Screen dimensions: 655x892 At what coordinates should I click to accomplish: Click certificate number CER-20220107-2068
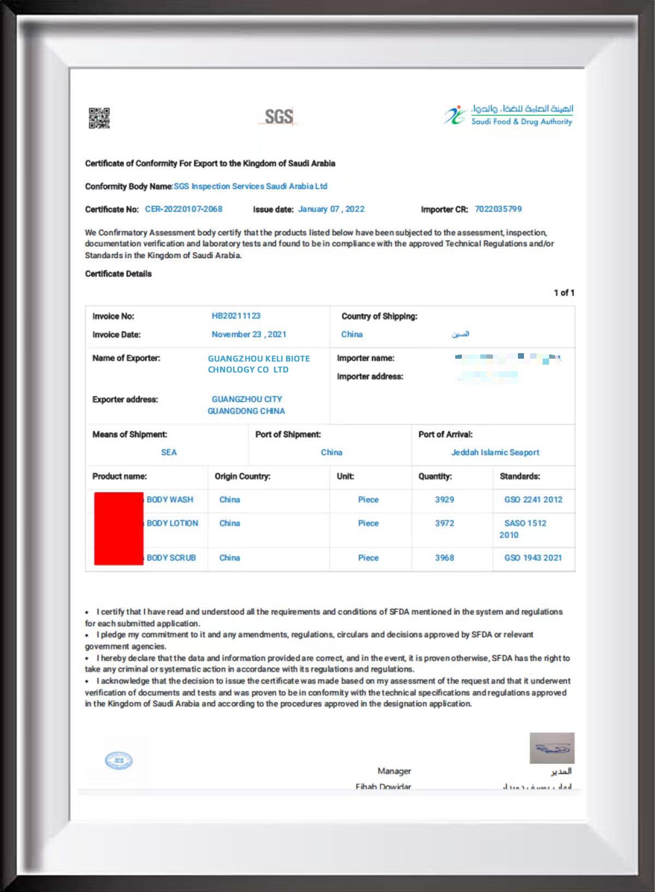pos(183,209)
